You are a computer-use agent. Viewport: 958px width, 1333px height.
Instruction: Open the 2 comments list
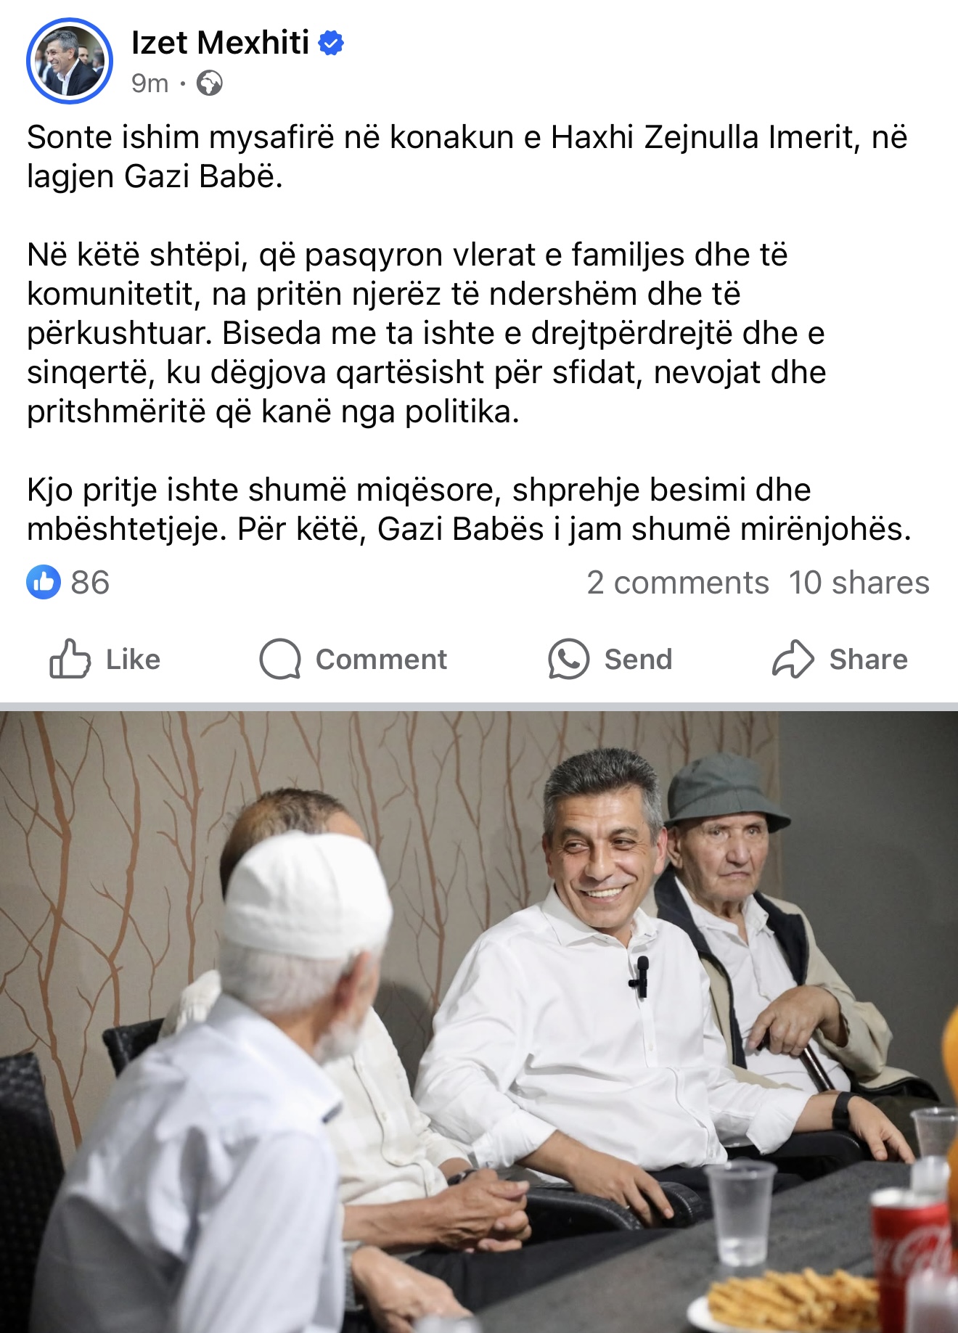pos(678,583)
